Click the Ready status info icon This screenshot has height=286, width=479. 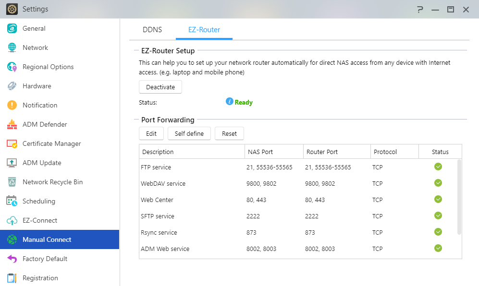coord(230,102)
